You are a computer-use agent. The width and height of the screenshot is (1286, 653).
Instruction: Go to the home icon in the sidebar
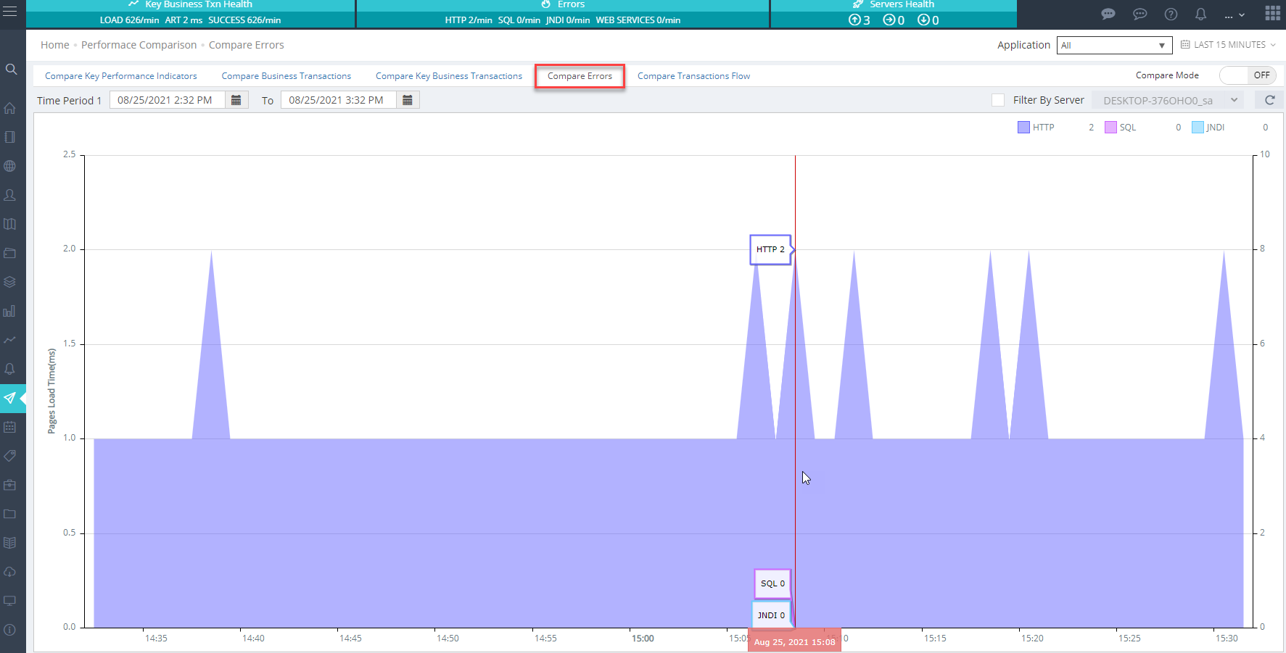[10, 108]
